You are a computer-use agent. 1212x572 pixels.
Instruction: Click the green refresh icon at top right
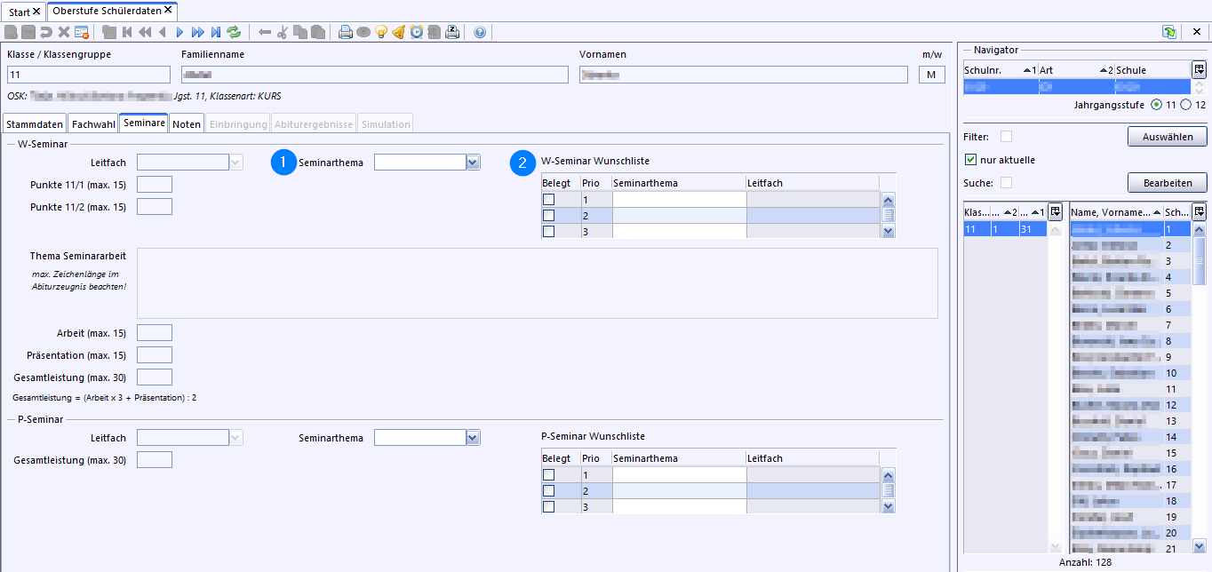1169,32
